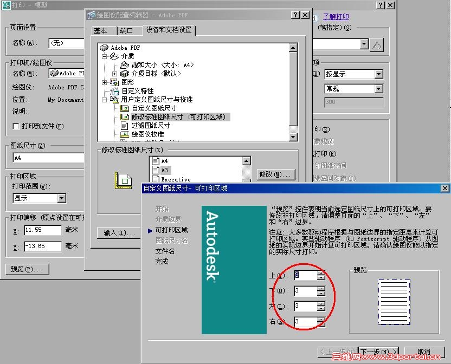451x364 pixels.
Task: Click the X offset field showing 11.55
Action: (x=43, y=230)
